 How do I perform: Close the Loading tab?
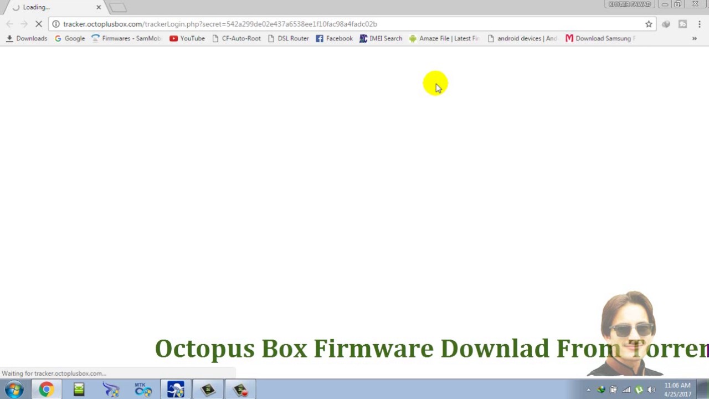click(99, 7)
